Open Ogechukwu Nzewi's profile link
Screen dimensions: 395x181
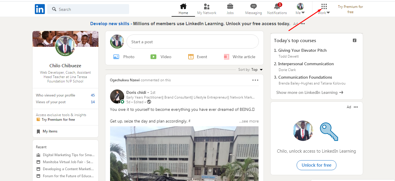tap(125, 80)
